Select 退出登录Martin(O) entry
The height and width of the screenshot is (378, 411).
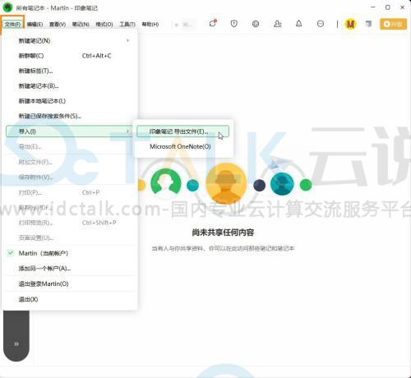pyautogui.click(x=69, y=283)
